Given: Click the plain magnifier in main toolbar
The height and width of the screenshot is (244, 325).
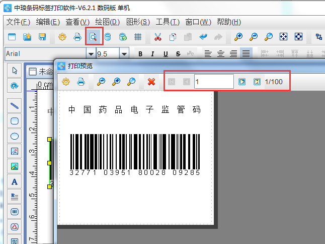Looking at the screenshot, I should pyautogui.click(x=269, y=37).
